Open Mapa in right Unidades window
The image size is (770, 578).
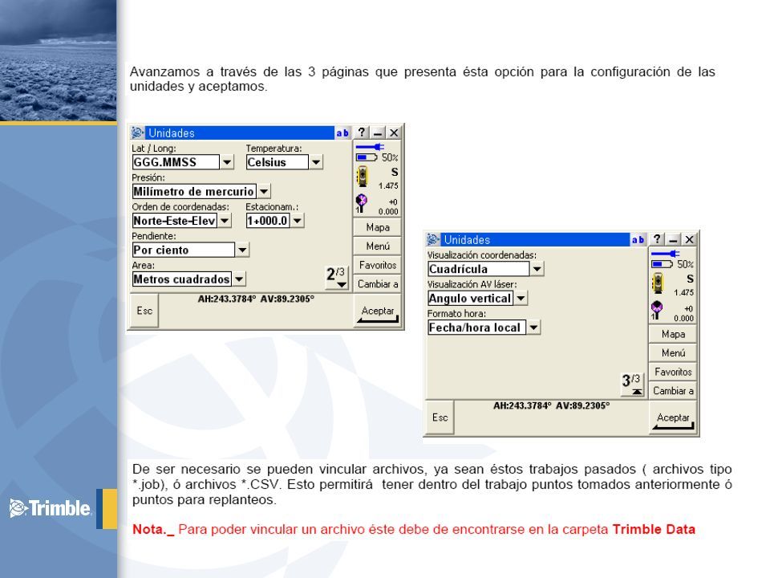(x=673, y=334)
